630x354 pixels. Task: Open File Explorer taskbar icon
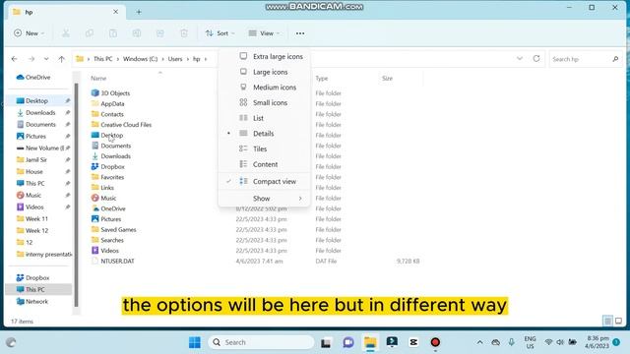click(370, 342)
